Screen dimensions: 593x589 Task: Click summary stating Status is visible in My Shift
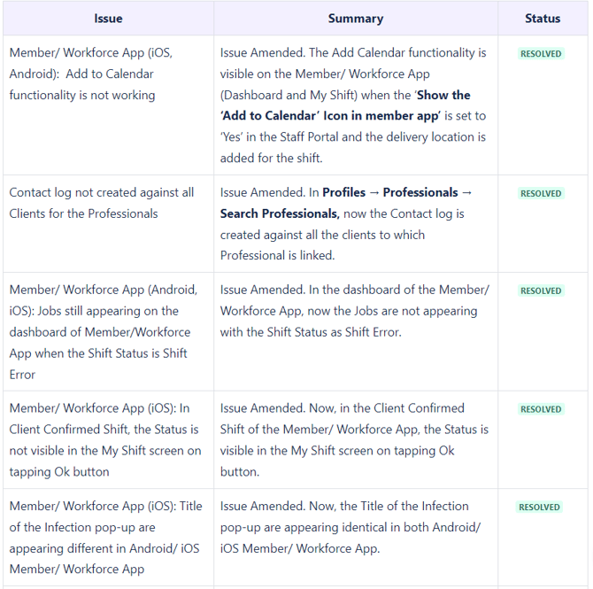(x=354, y=430)
